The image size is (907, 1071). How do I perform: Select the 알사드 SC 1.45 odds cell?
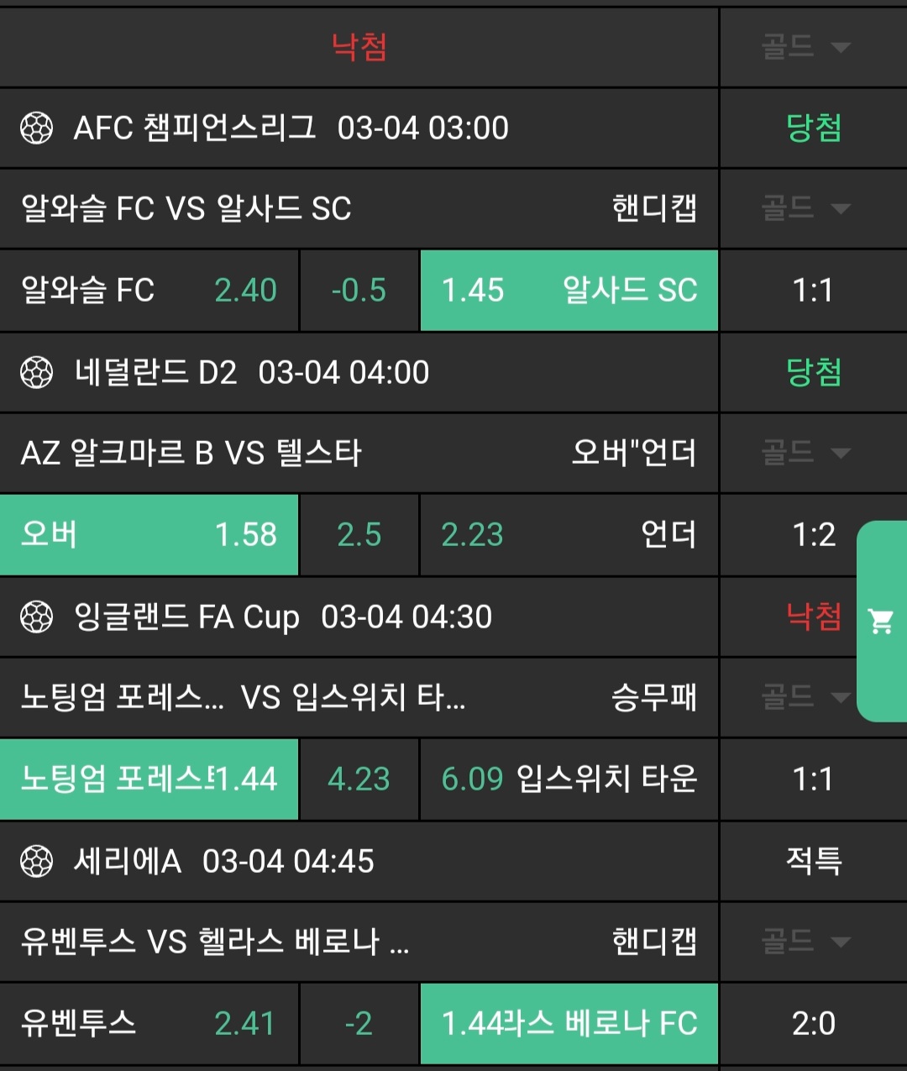click(569, 291)
